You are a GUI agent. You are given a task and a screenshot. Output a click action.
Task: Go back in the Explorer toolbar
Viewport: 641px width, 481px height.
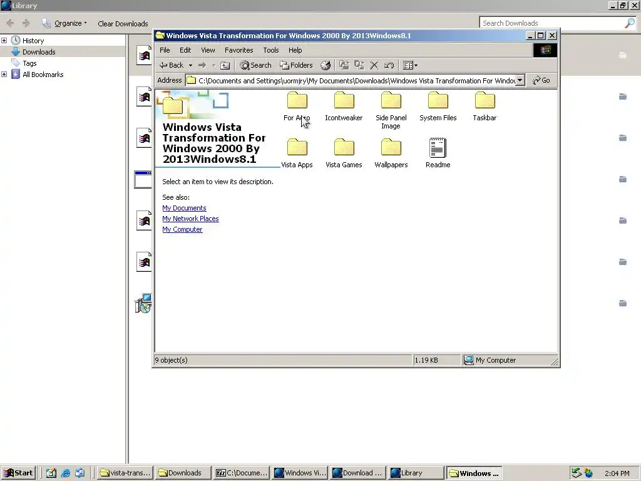click(x=171, y=65)
